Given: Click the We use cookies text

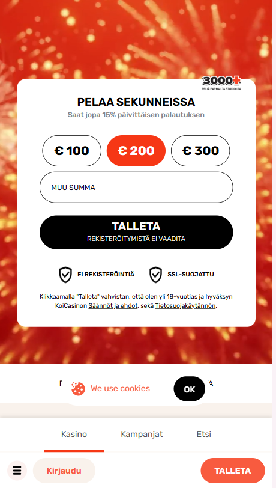Looking at the screenshot, I should click(x=120, y=388).
